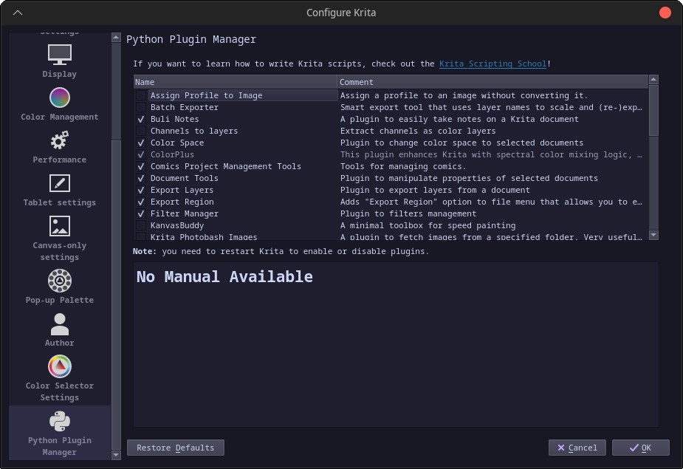Open Color Management settings

(59, 103)
